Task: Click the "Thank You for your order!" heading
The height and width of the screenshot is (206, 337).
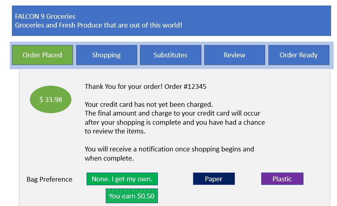Action: pyautogui.click(x=124, y=86)
